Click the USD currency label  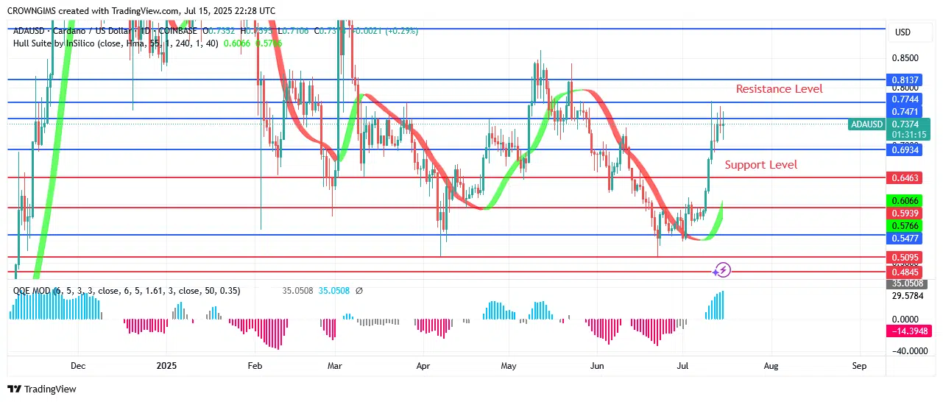pos(903,32)
